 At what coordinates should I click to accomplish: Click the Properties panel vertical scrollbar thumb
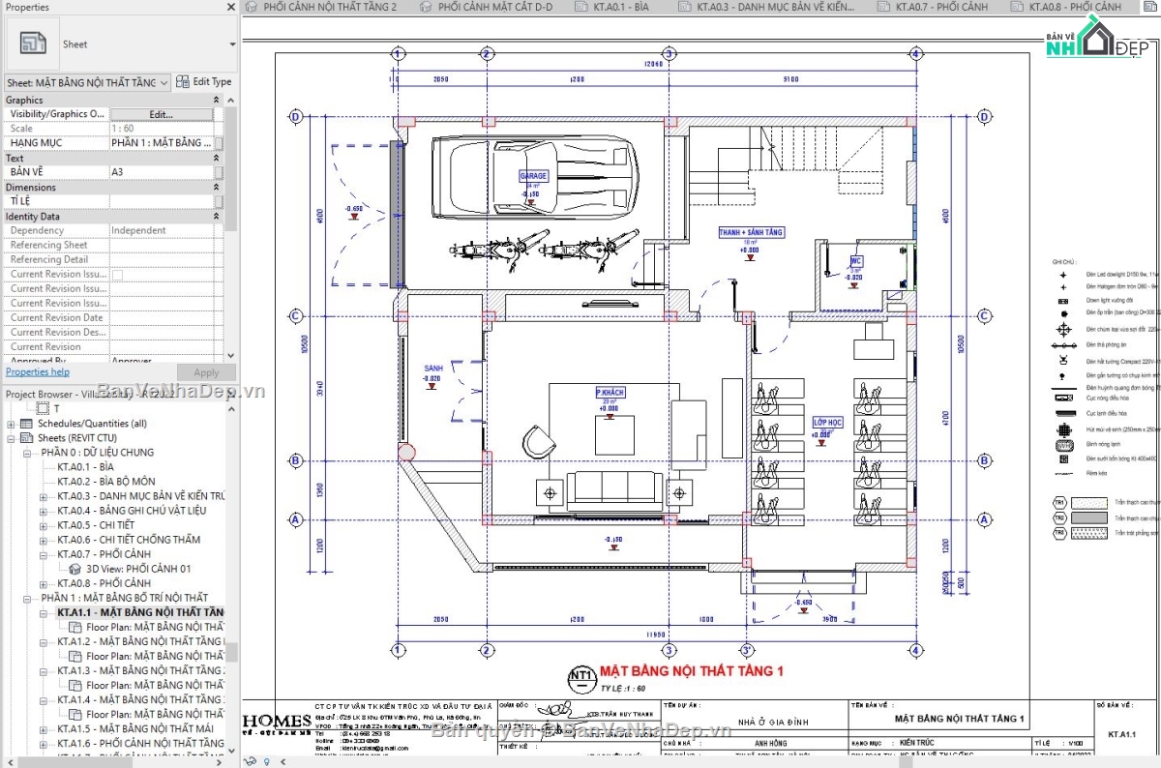click(231, 169)
